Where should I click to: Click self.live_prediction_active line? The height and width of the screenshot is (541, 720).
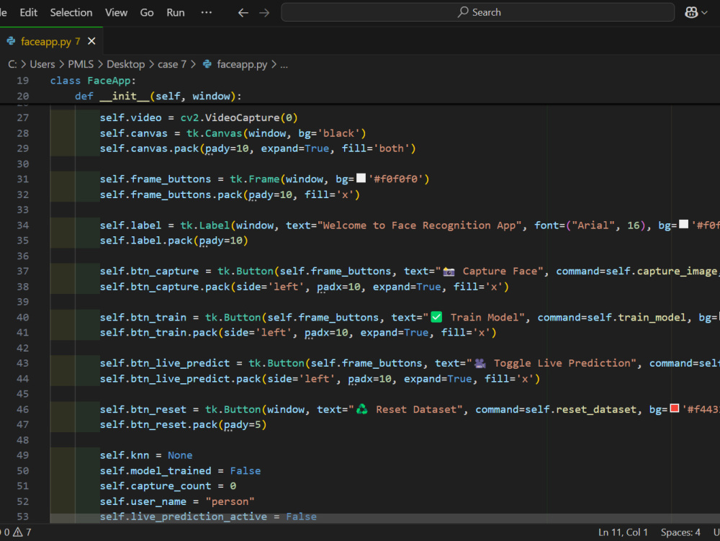208,517
